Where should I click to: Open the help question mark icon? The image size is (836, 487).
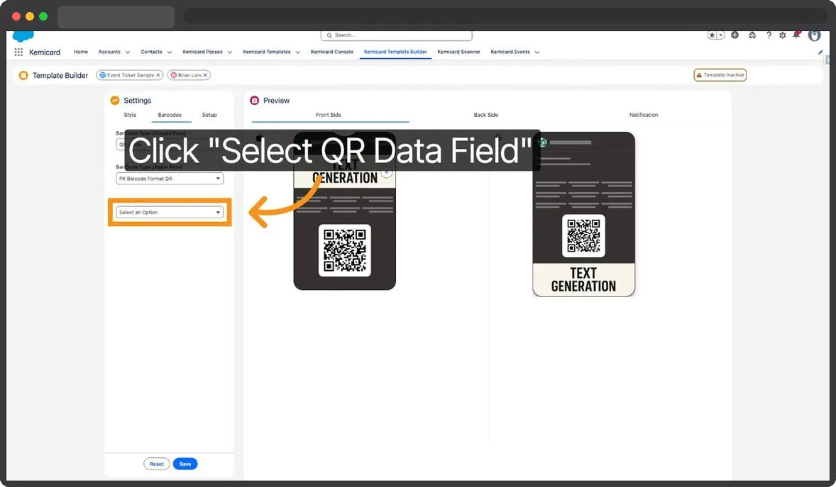pyautogui.click(x=769, y=35)
